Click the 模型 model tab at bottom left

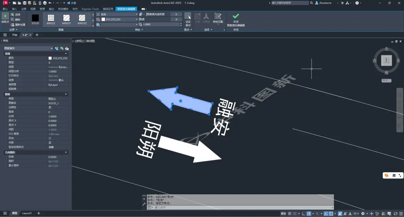(15, 213)
